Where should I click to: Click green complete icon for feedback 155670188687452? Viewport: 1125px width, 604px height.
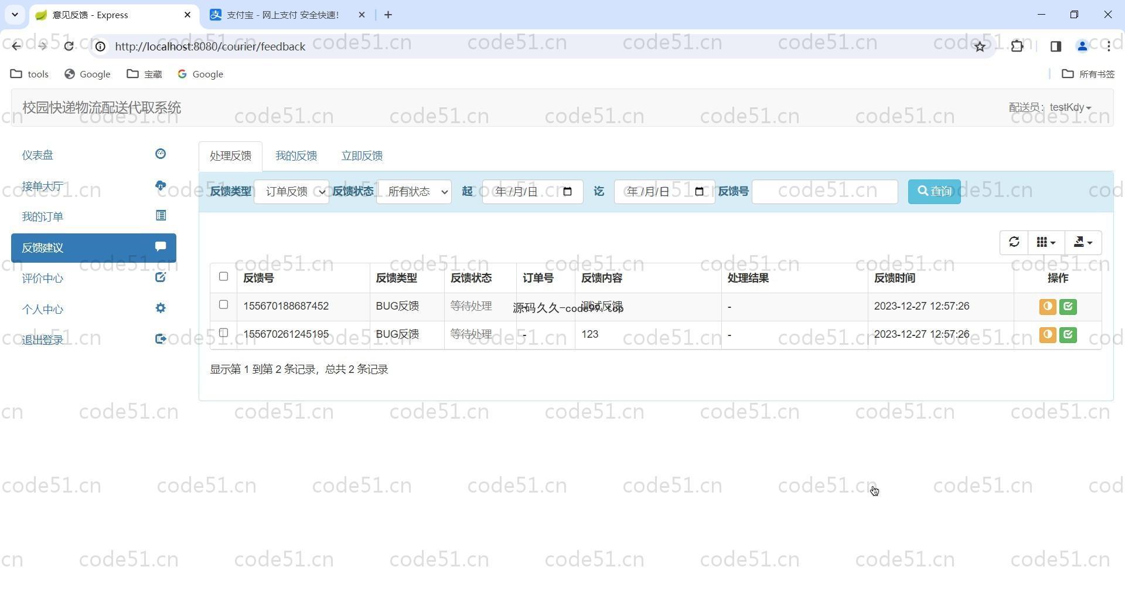pyautogui.click(x=1068, y=307)
